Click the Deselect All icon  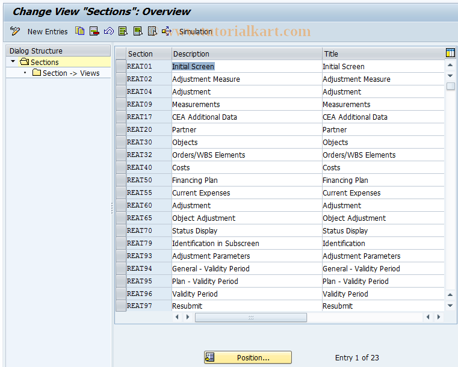pos(152,31)
